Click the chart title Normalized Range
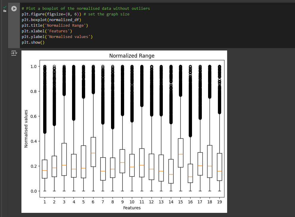This screenshot has width=295, height=217. [x=132, y=56]
